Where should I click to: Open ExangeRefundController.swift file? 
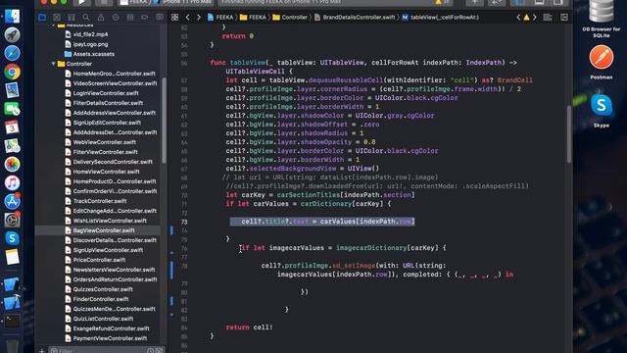coord(111,328)
